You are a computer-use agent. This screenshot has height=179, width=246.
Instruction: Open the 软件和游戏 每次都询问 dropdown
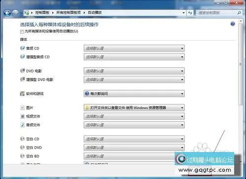(134, 94)
